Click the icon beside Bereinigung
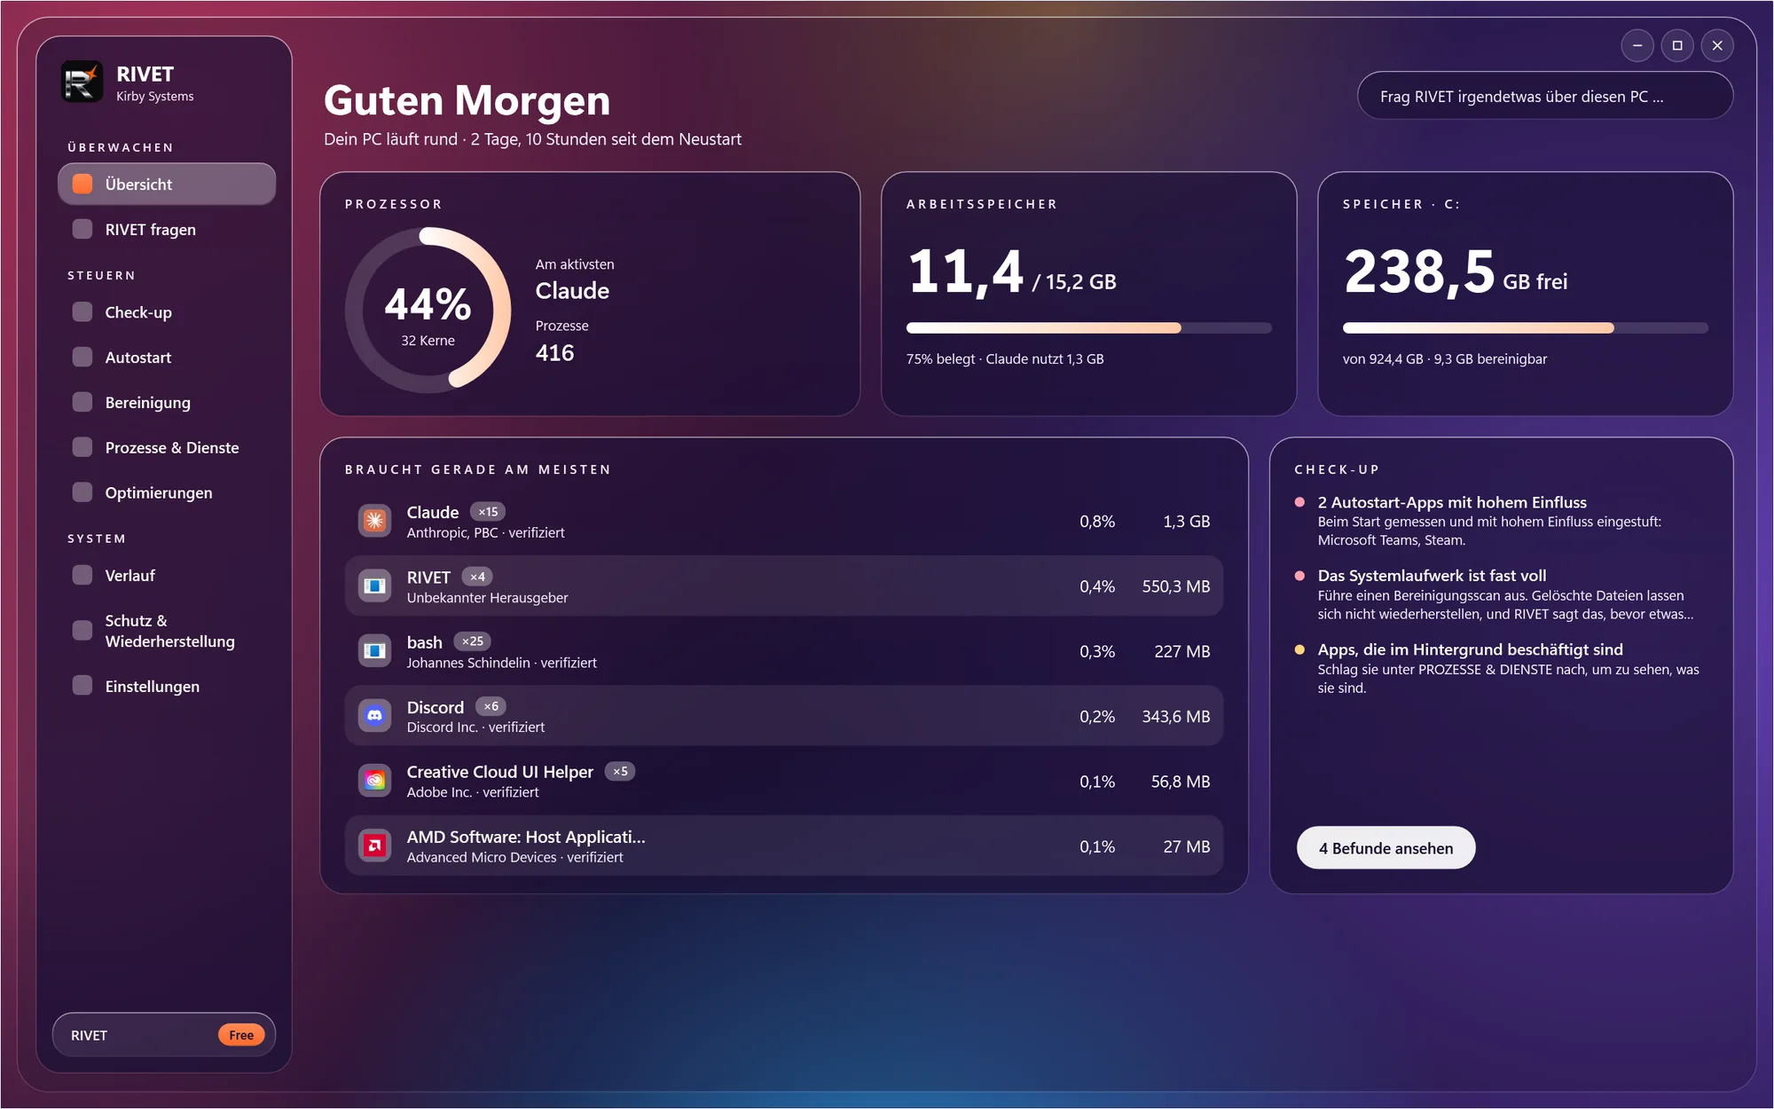 pyautogui.click(x=82, y=402)
